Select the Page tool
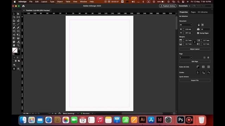 point(14,17)
